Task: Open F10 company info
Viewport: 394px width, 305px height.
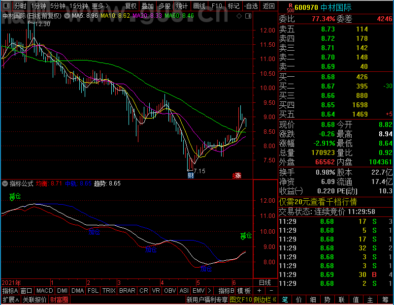Action: [x=217, y=6]
